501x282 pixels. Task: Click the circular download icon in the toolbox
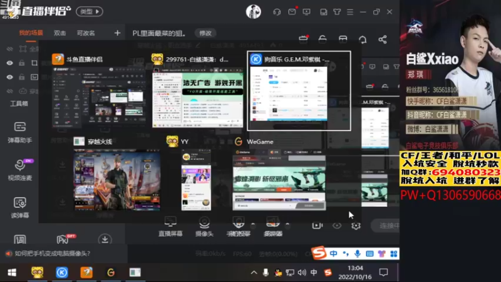[x=105, y=239]
